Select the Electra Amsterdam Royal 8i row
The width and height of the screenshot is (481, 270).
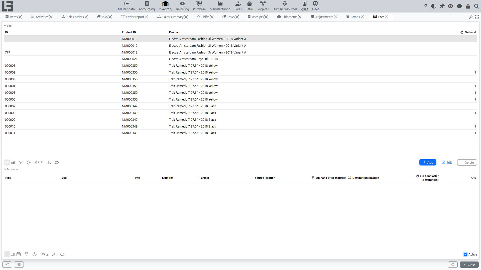(x=241, y=59)
